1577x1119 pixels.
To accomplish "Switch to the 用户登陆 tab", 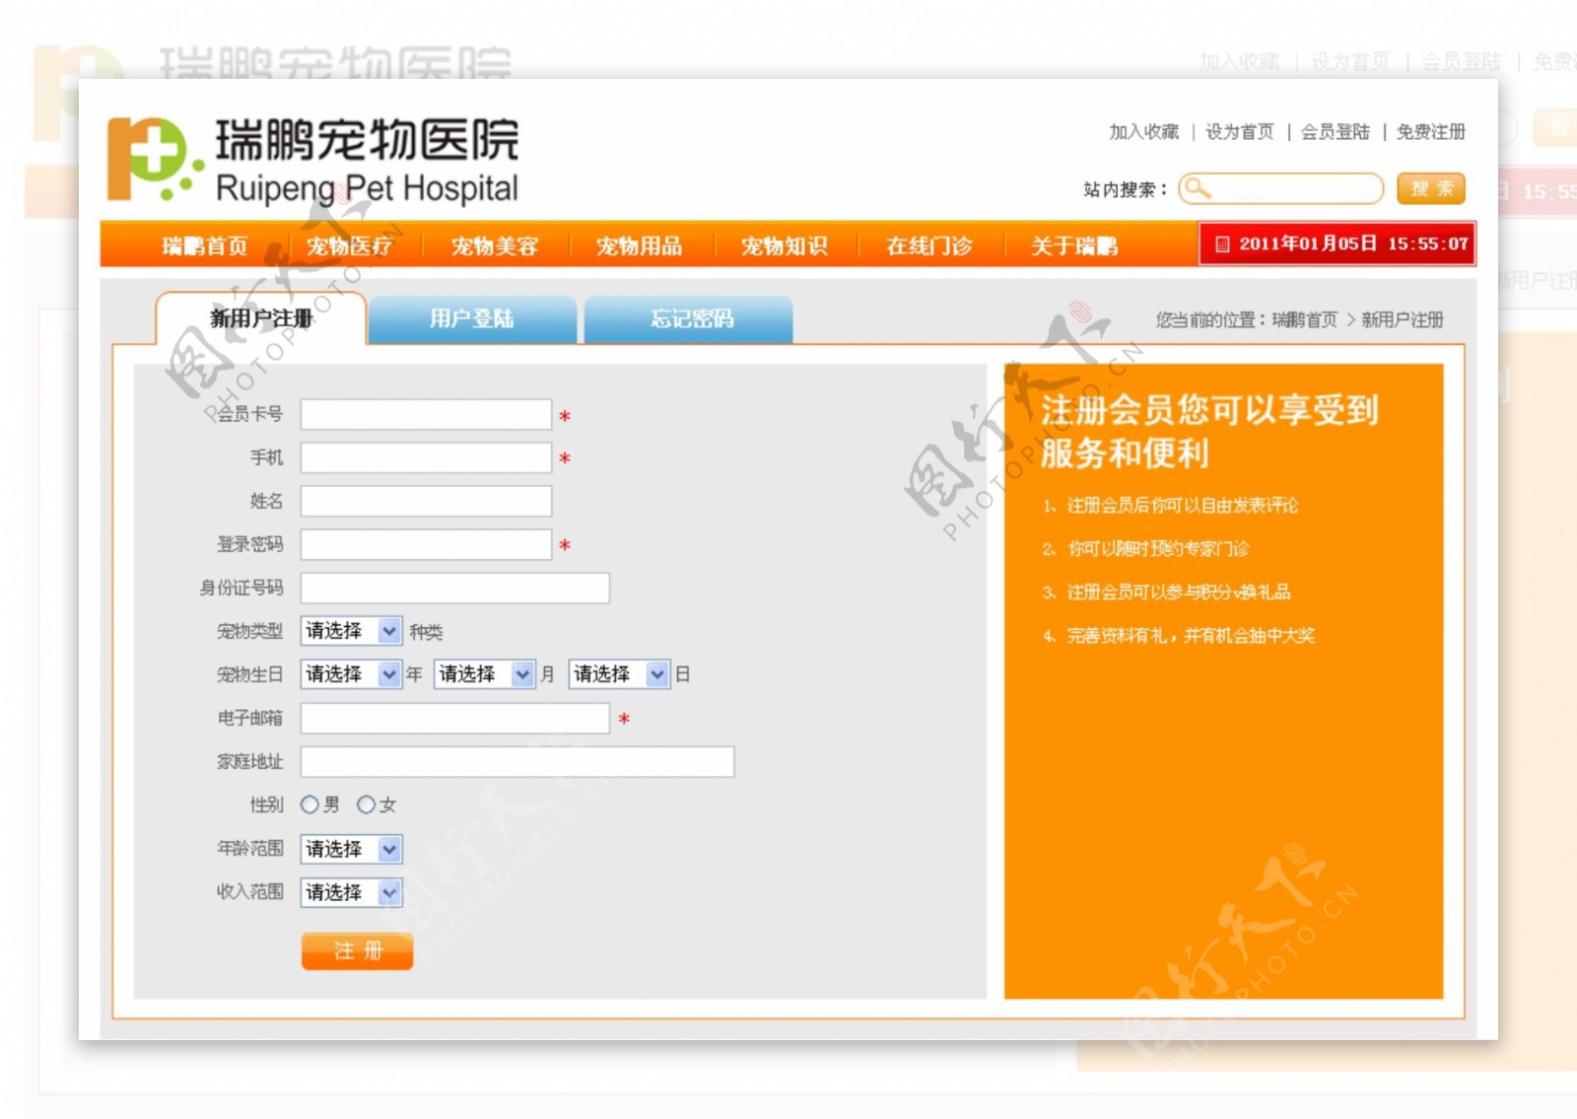I will (x=472, y=318).
